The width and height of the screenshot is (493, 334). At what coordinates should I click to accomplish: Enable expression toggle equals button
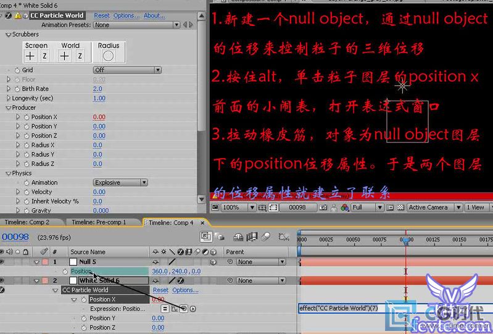pyautogui.click(x=165, y=309)
